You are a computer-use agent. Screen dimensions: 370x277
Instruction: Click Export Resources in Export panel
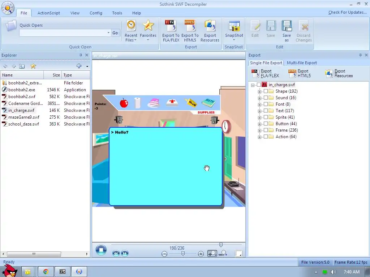pyautogui.click(x=339, y=74)
